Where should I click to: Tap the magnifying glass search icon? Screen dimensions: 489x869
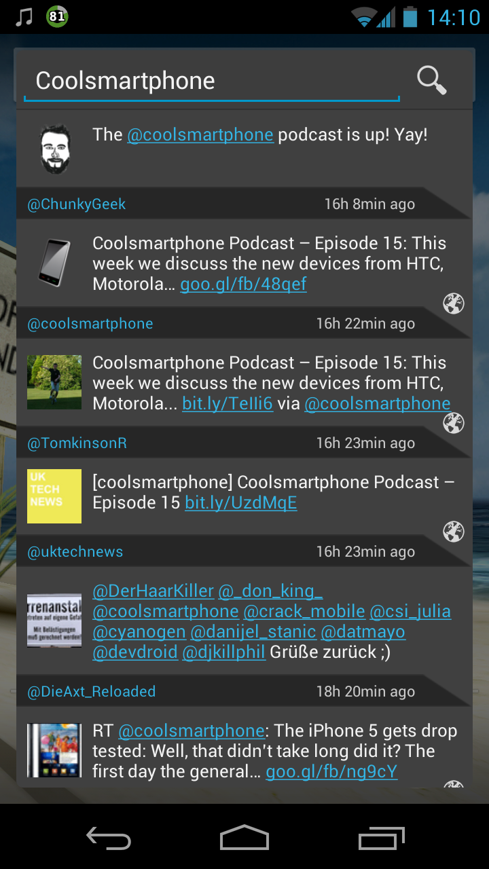[432, 80]
